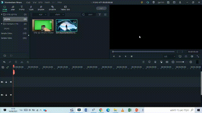Image resolution: width=202 pixels, height=113 pixels.
Task: Click the grid view icon in media panel
Action: point(105,15)
